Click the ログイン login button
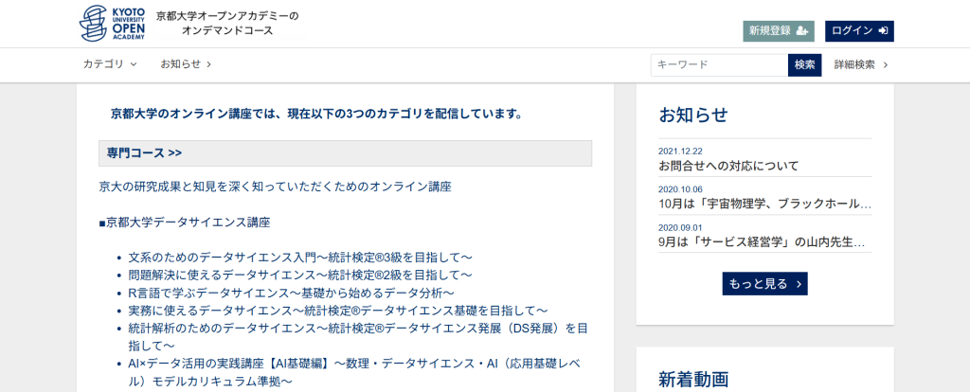This screenshot has height=392, width=970. click(858, 30)
